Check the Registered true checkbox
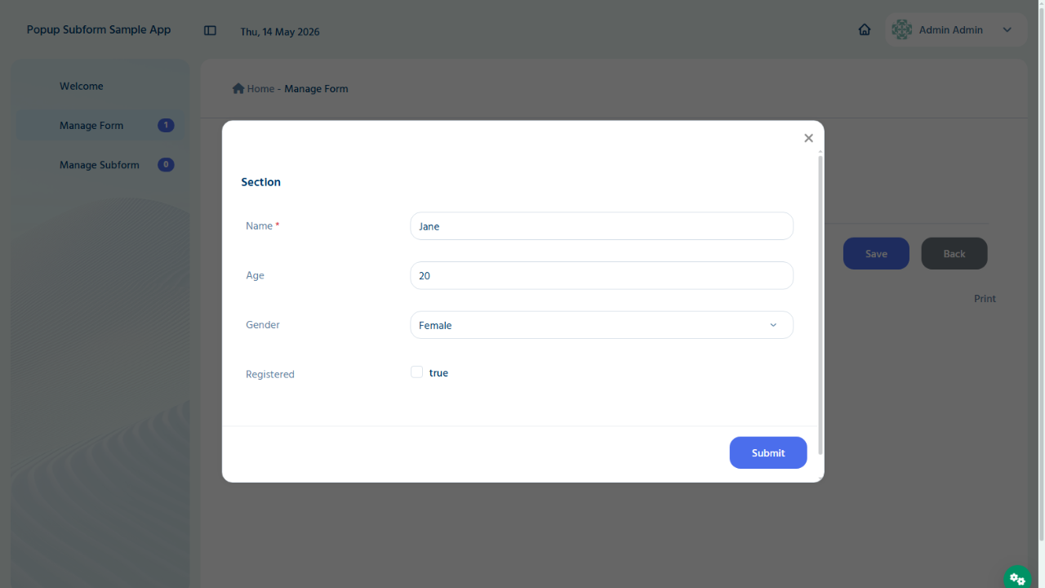1045x588 pixels. [416, 372]
